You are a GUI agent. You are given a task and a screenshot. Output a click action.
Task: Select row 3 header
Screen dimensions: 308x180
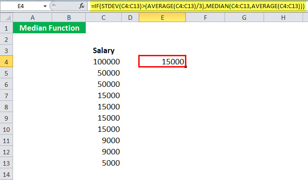click(x=6, y=50)
